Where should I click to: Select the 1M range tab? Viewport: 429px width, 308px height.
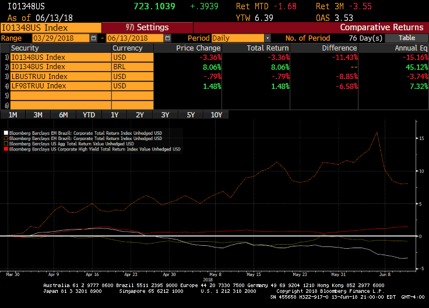coord(13,115)
